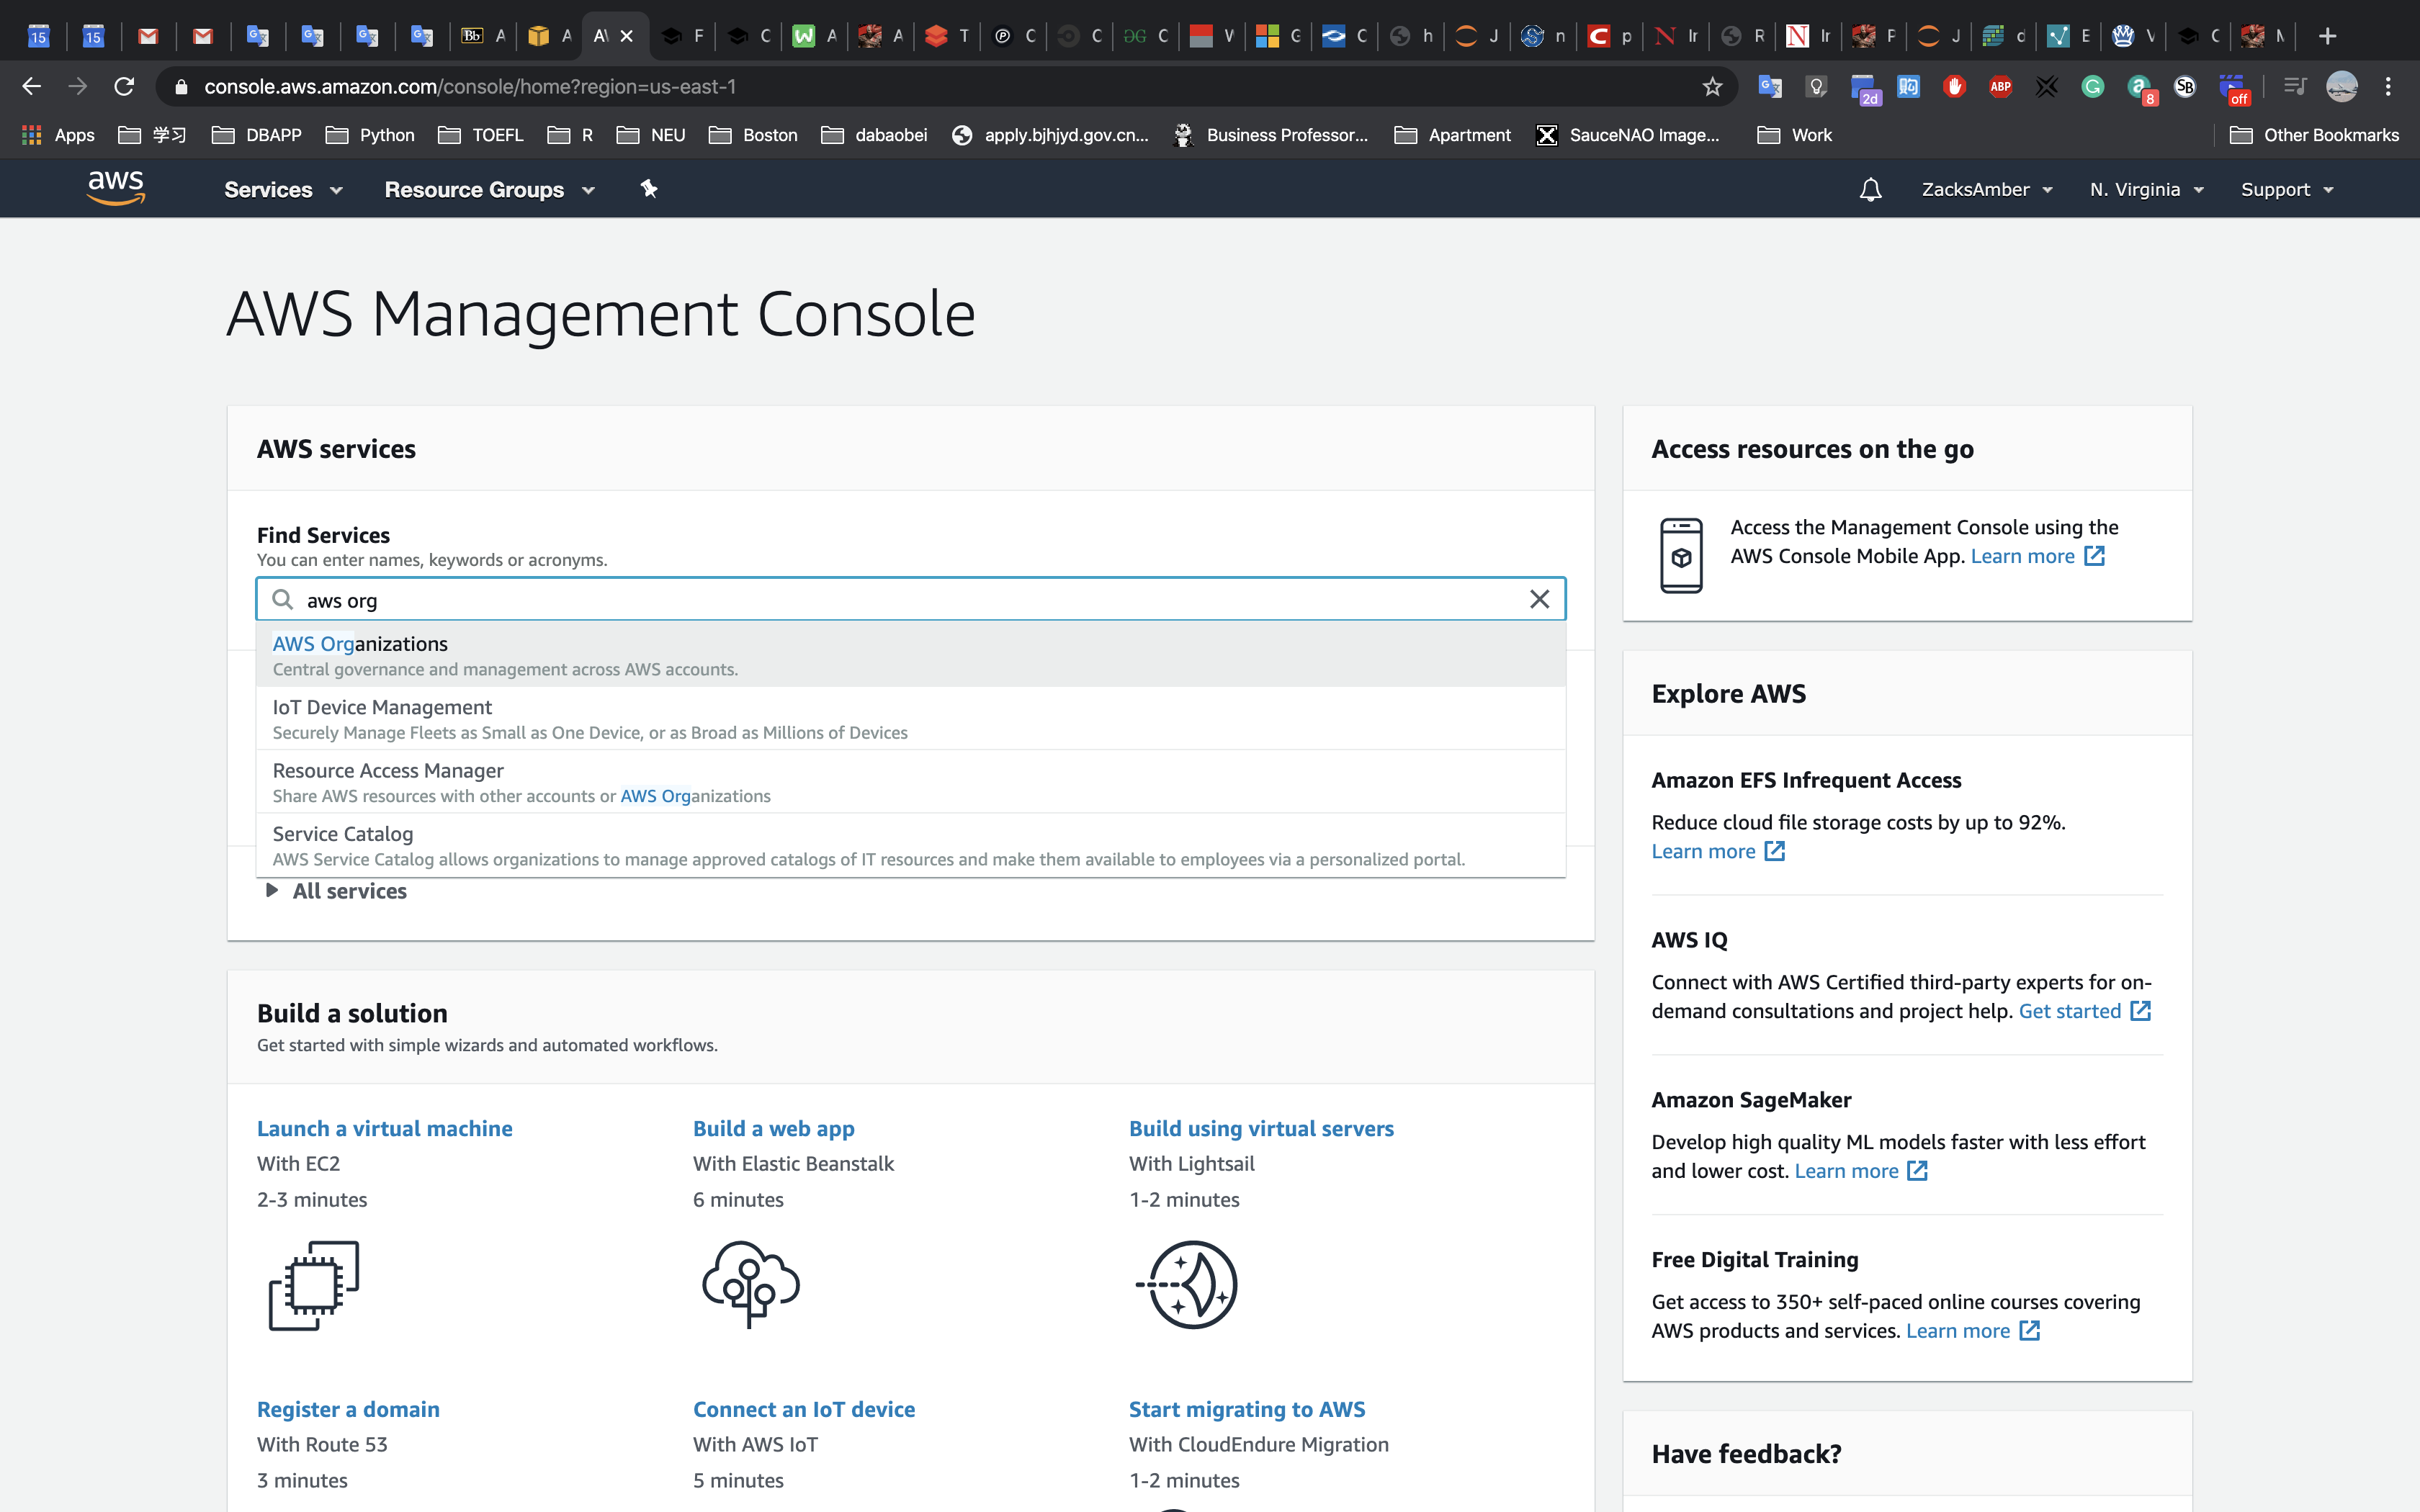Open the N. Virginia region selector
Screen dimensions: 2420x1512
2146,190
